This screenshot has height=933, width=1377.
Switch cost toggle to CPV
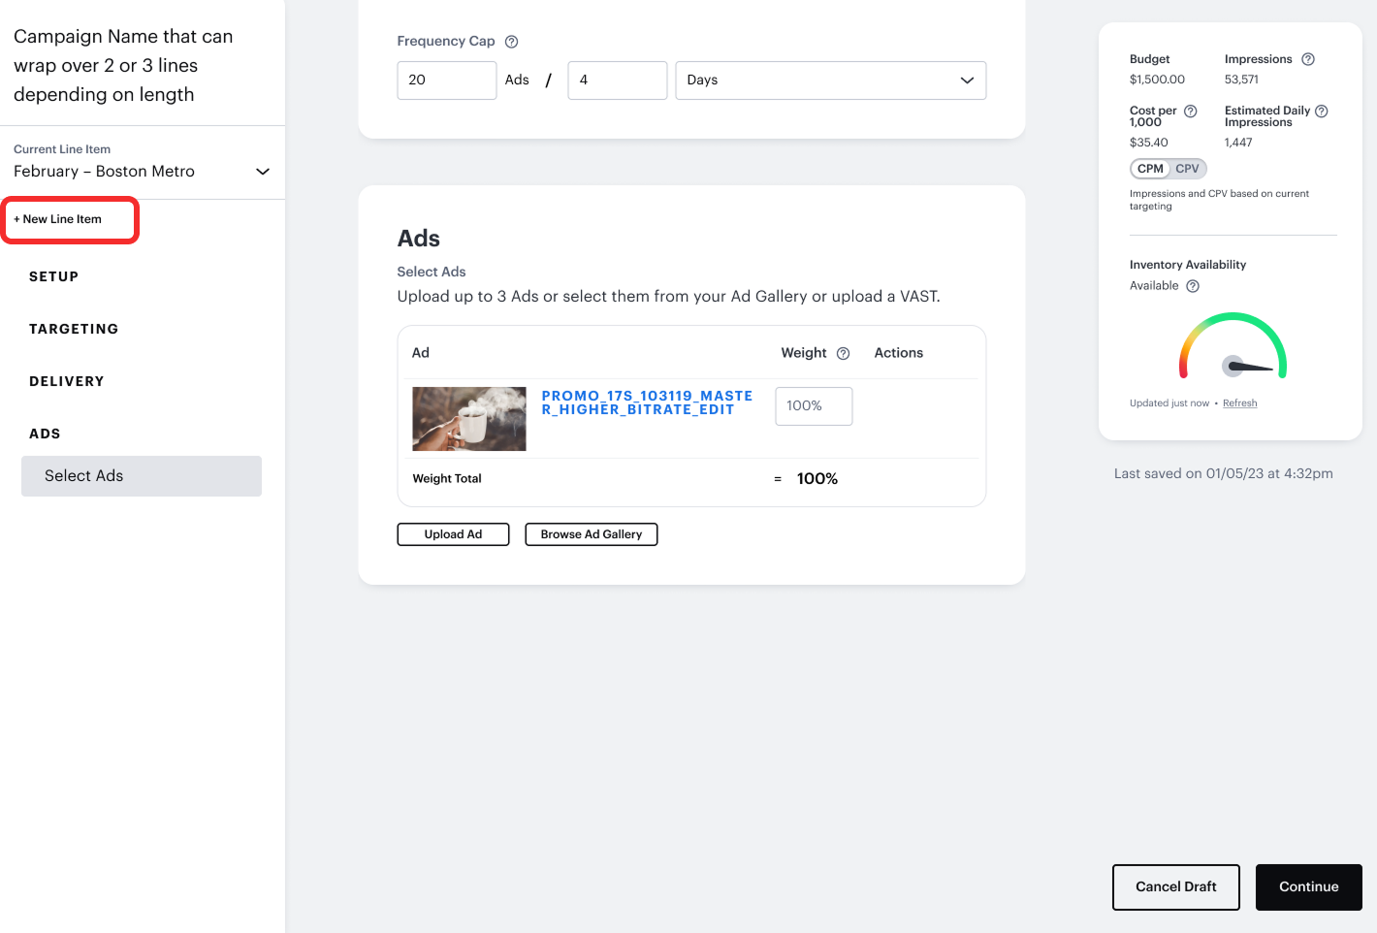1188,169
